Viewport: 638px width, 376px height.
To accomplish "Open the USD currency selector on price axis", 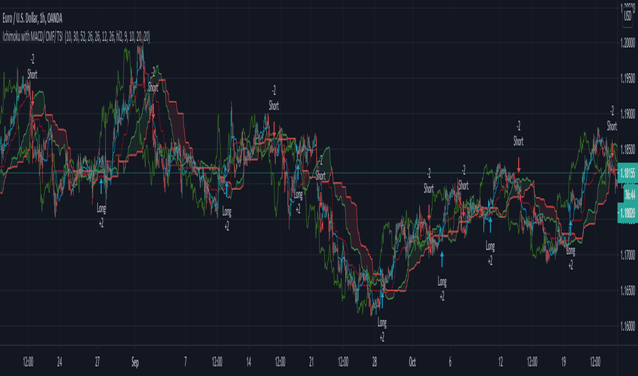I will coord(628,16).
